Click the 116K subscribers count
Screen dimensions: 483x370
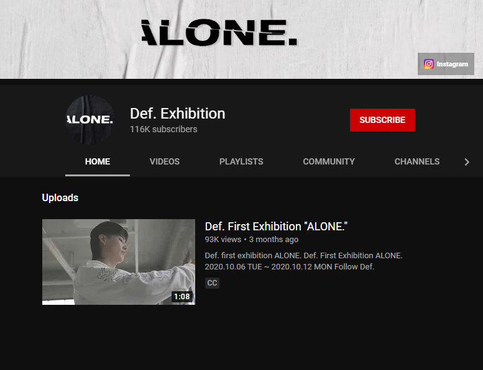pyautogui.click(x=163, y=129)
